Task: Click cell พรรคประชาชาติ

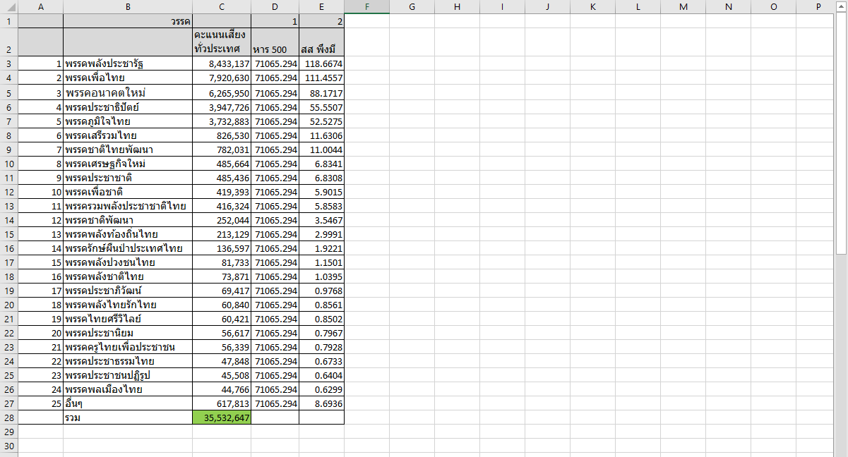Action: [128, 177]
